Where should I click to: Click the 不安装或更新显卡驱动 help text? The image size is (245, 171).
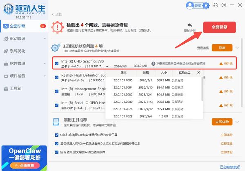tap(181, 64)
